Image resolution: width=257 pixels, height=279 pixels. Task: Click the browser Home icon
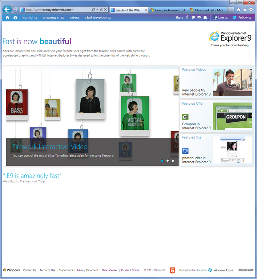tap(239, 10)
